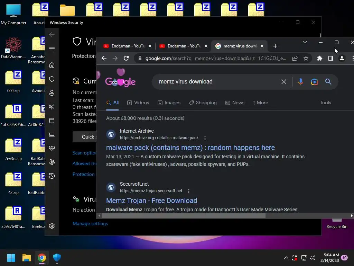Image resolution: width=354 pixels, height=266 pixels.
Task: Open Account protection in Windows Security sidebar
Action: coord(52,93)
